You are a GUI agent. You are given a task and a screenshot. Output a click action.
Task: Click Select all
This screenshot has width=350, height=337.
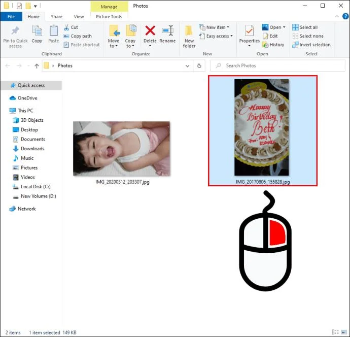pyautogui.click(x=305, y=27)
